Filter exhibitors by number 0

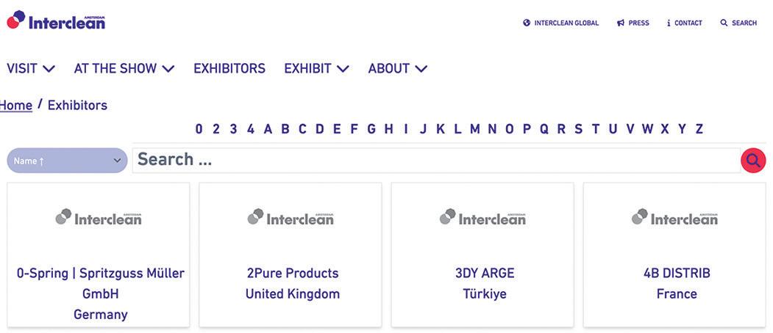199,129
